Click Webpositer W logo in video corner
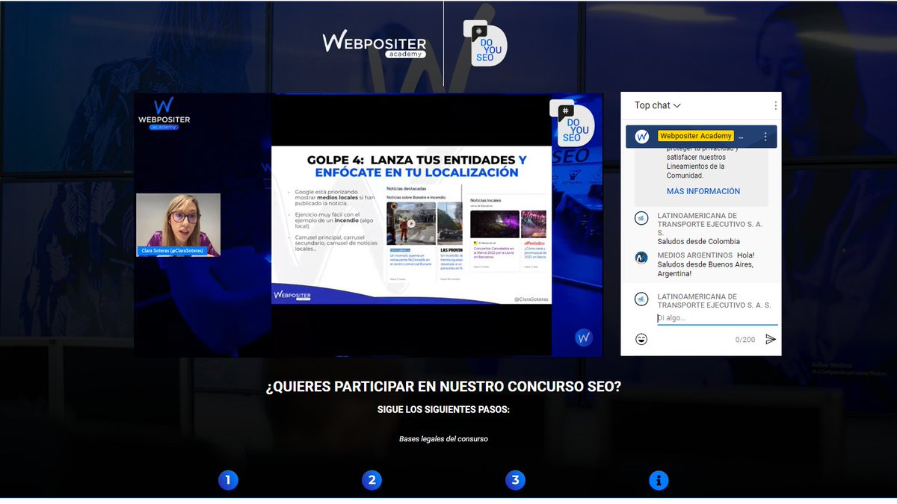This screenshot has height=504, width=897. pos(584,337)
